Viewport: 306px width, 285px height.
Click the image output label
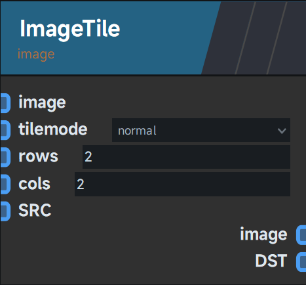click(x=263, y=235)
